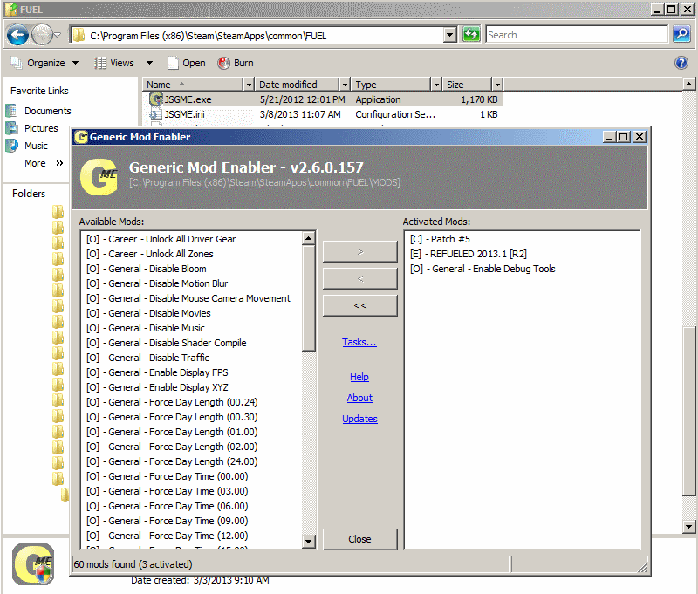Select 'Force Day Time (12.00)' mod
This screenshot has width=698, height=594.
pos(167,536)
